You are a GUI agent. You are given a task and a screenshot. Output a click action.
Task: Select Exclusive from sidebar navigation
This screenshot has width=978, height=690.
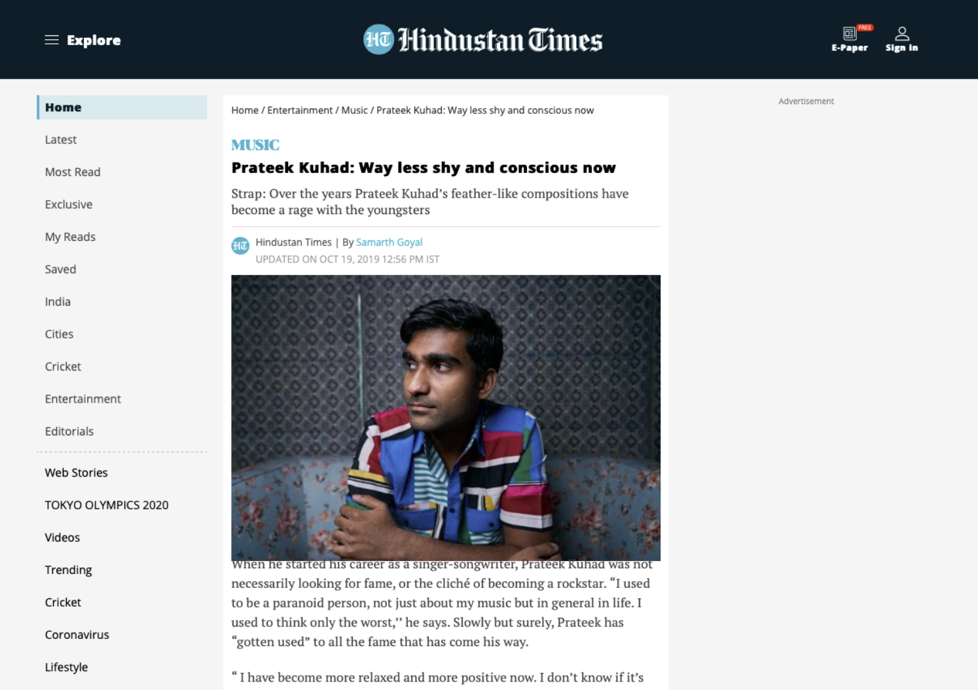coord(69,204)
